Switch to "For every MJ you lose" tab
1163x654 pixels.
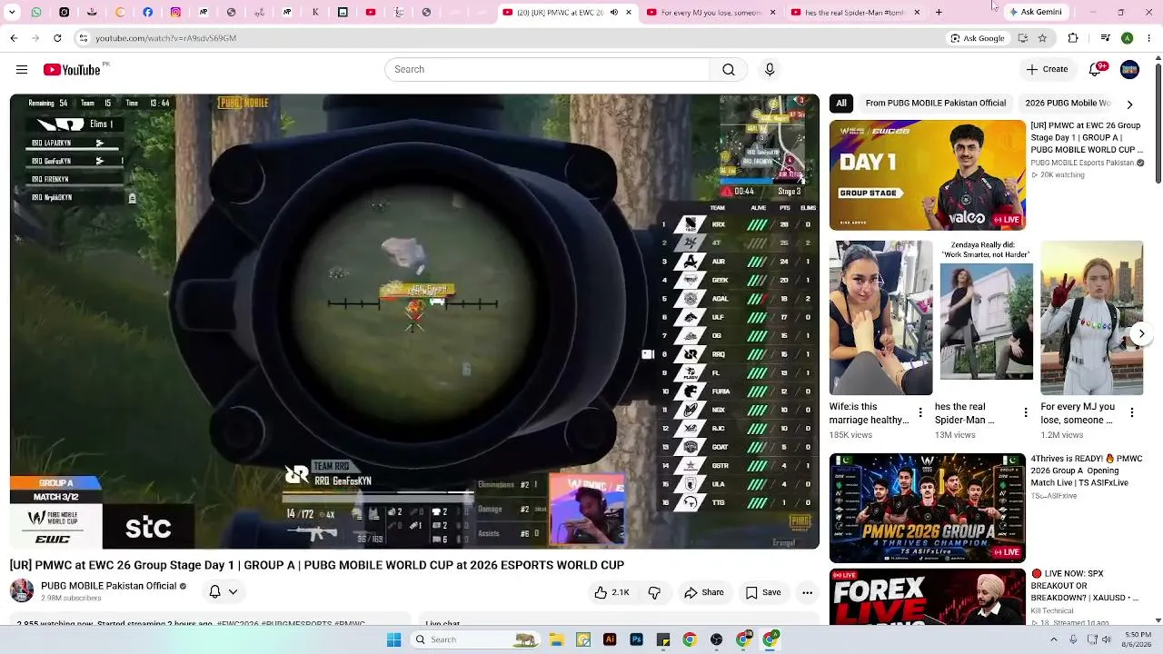coord(710,13)
